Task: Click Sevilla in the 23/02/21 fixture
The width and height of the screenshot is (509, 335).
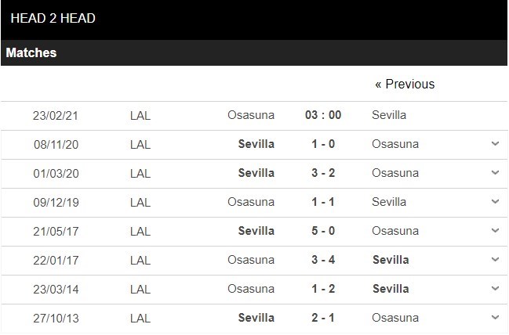Action: click(x=389, y=115)
